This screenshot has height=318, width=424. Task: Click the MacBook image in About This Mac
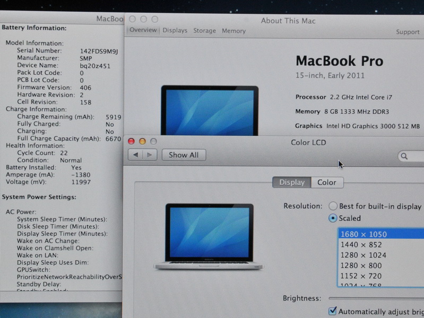(210, 110)
